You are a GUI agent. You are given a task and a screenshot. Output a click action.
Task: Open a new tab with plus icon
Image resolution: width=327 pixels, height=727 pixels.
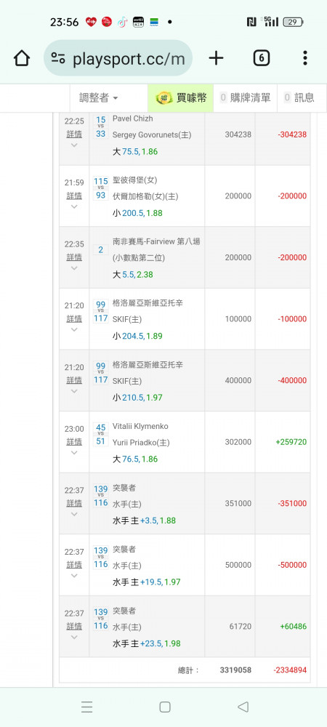[x=216, y=58]
